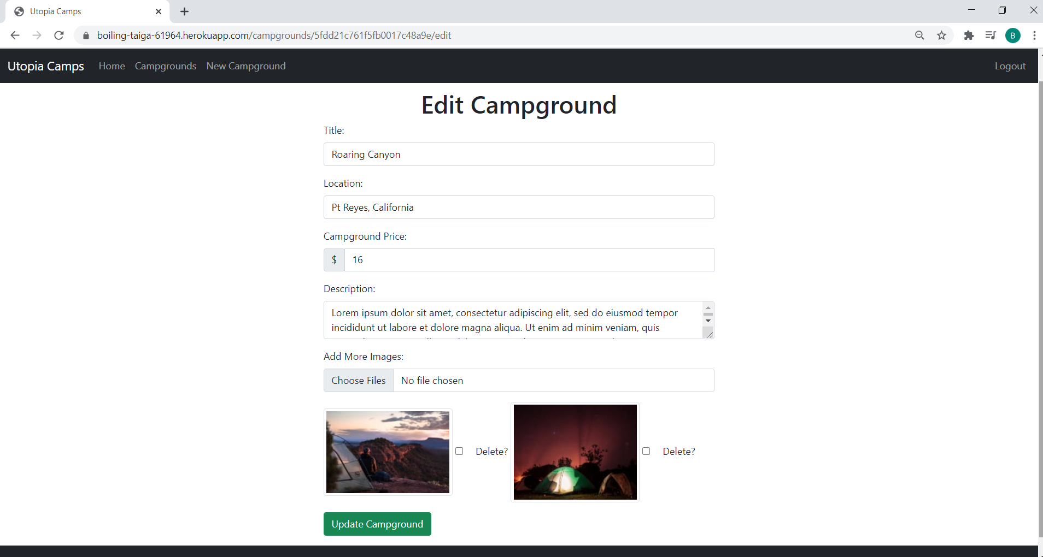Viewport: 1043px width, 557px height.
Task: Open the search/zoom icon in the address bar
Action: [920, 35]
